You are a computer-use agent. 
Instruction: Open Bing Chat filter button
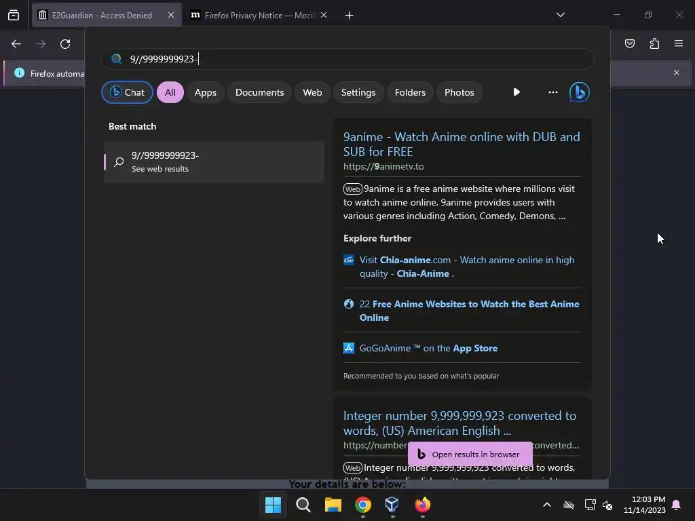pyautogui.click(x=127, y=92)
